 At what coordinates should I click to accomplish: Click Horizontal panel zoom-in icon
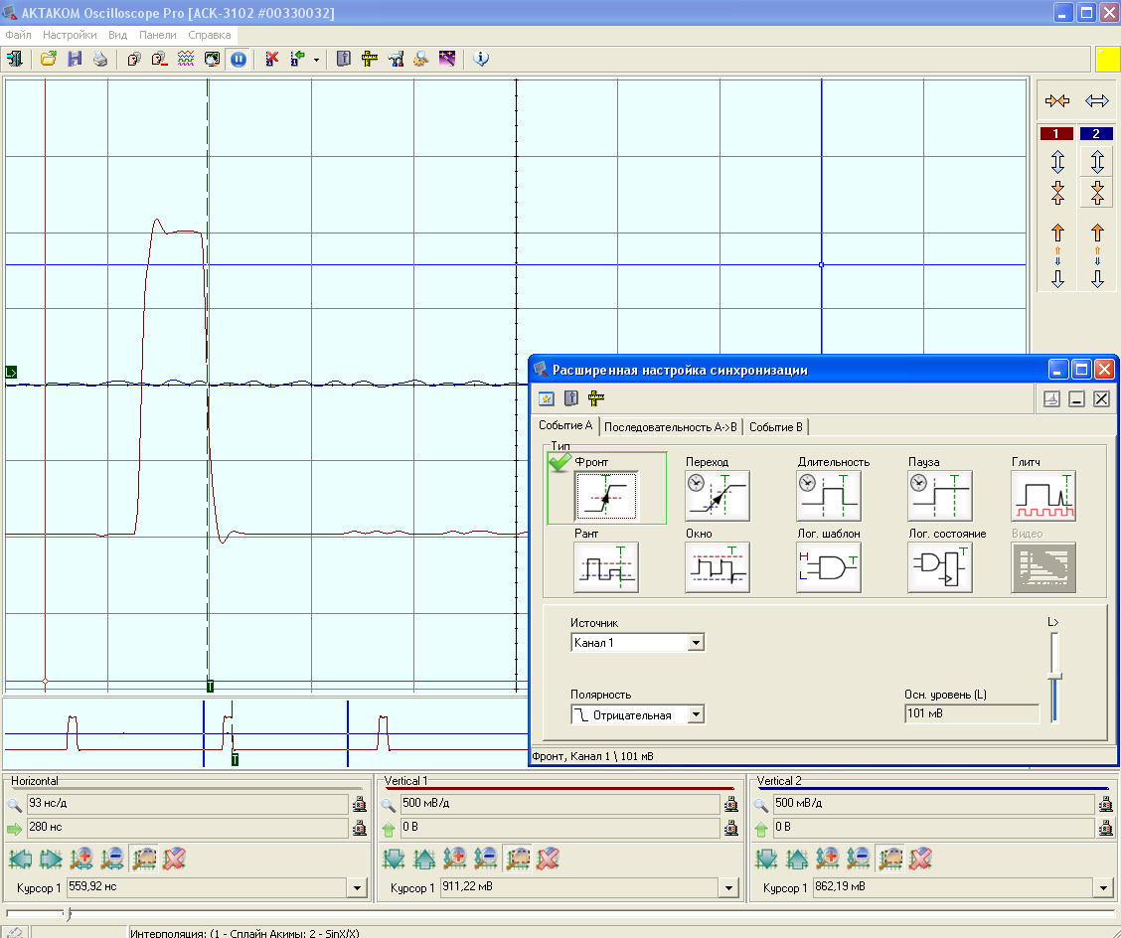tap(81, 857)
